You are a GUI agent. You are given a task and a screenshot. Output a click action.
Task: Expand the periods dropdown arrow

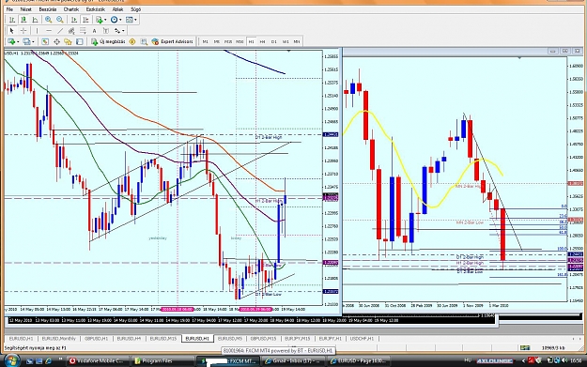tap(120, 20)
